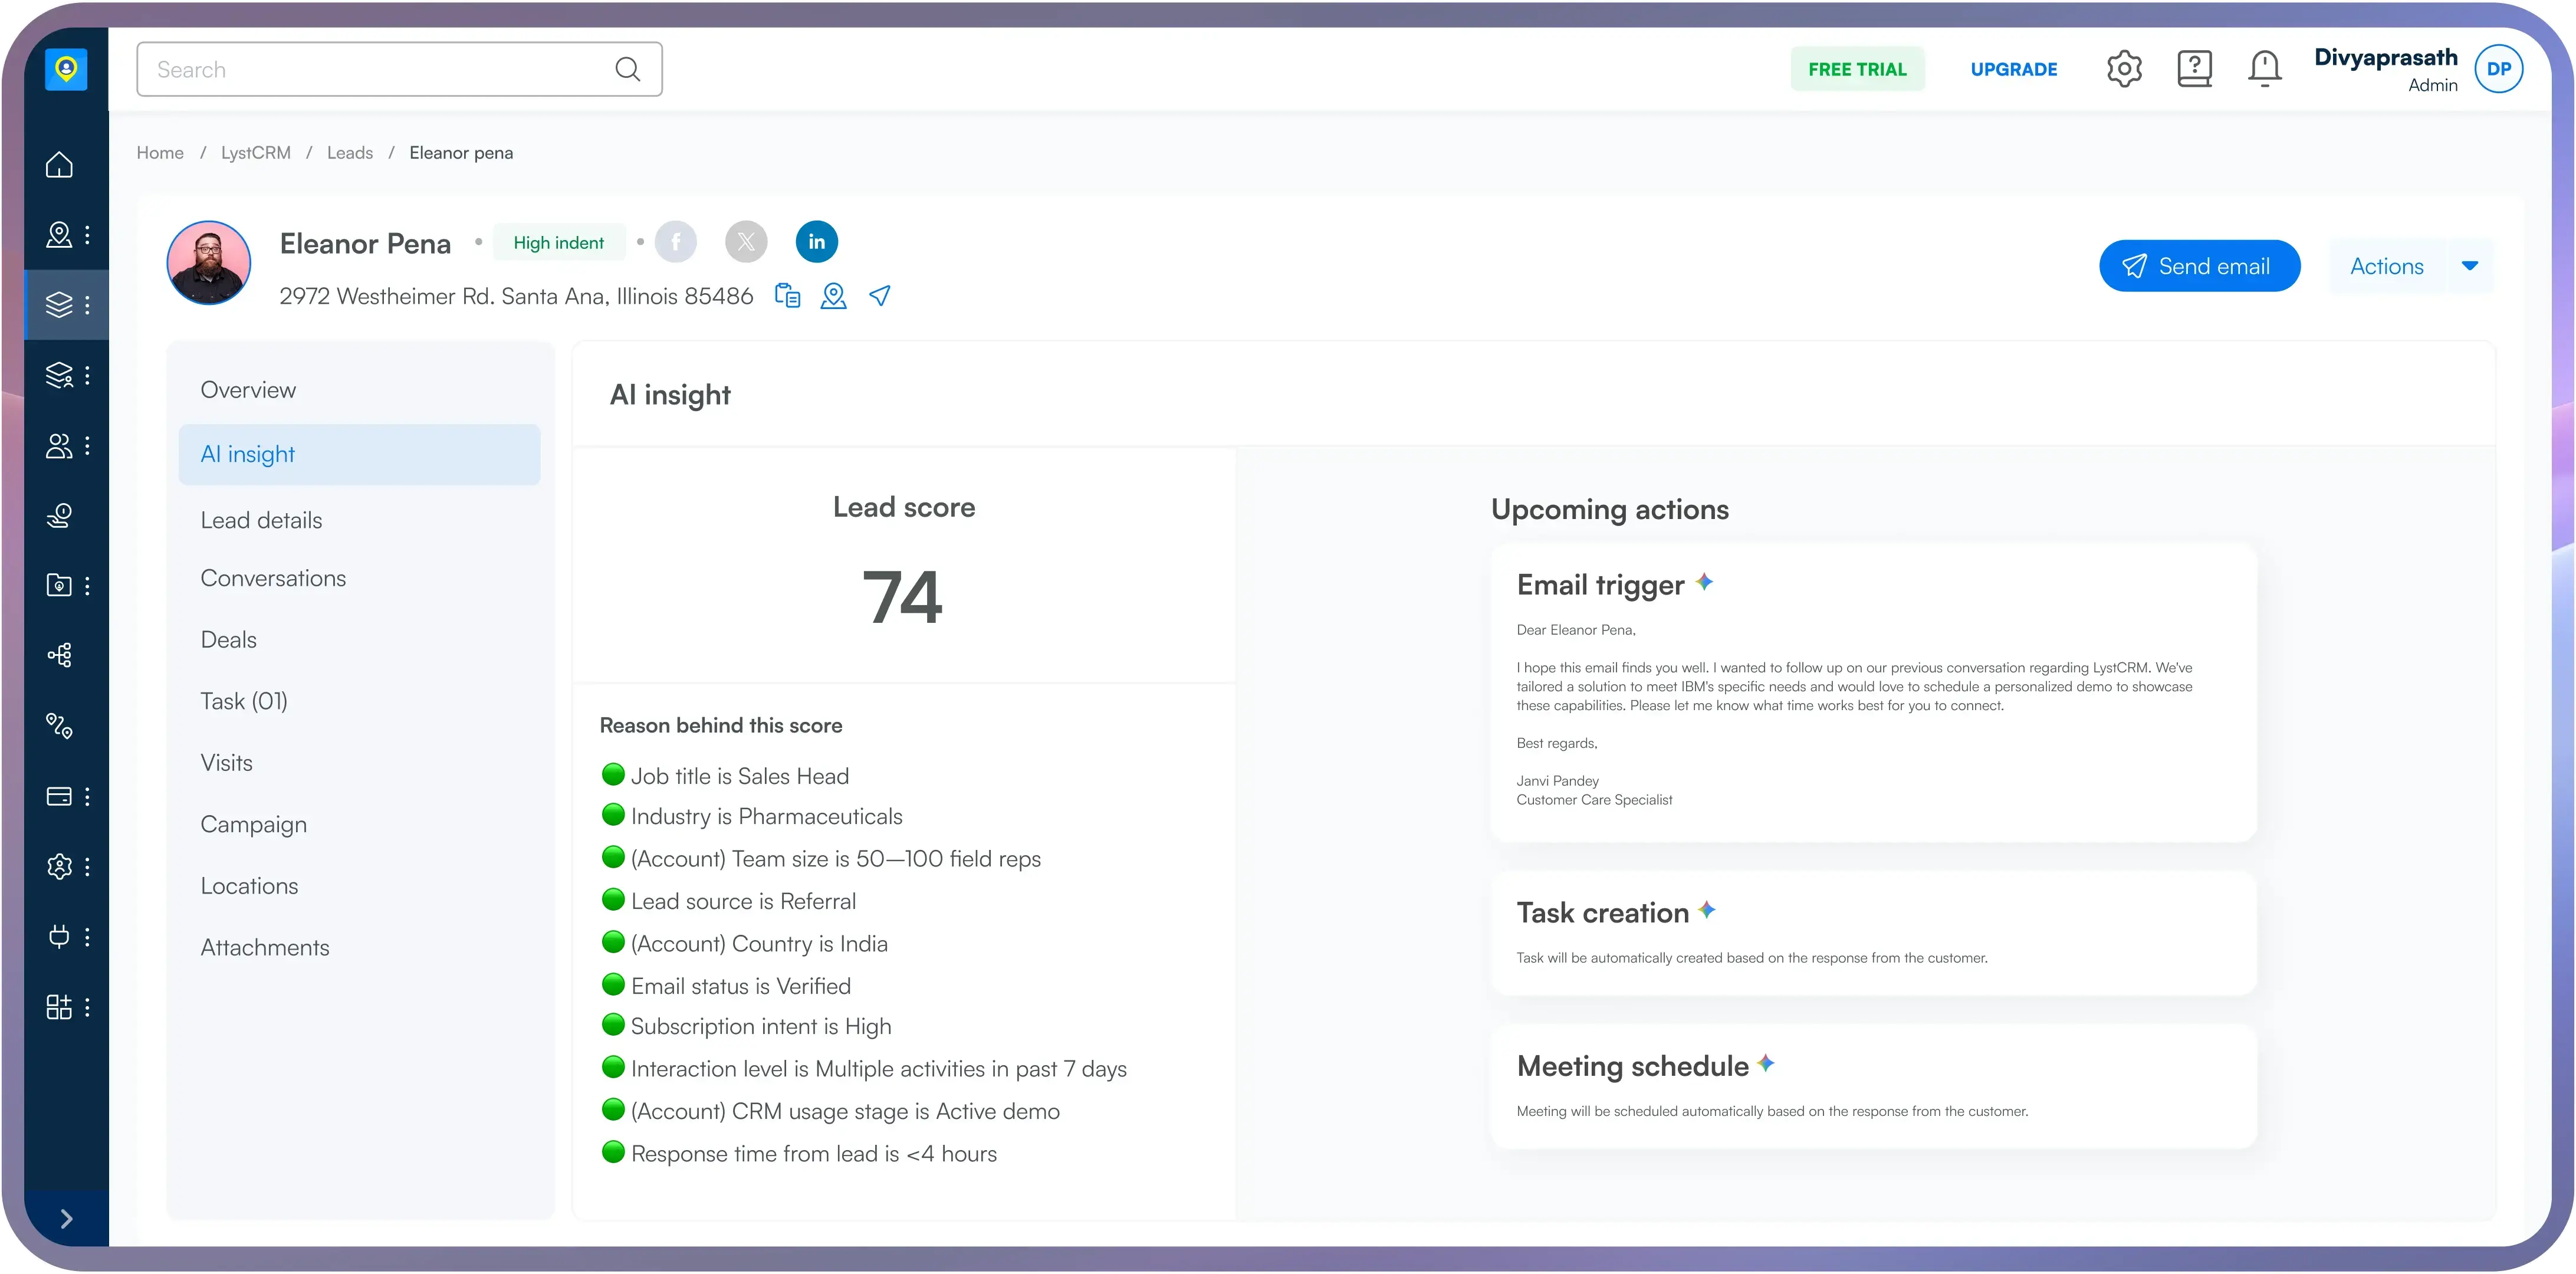Click the Facebook profile icon
This screenshot has width=2576, height=1274.
click(x=676, y=242)
